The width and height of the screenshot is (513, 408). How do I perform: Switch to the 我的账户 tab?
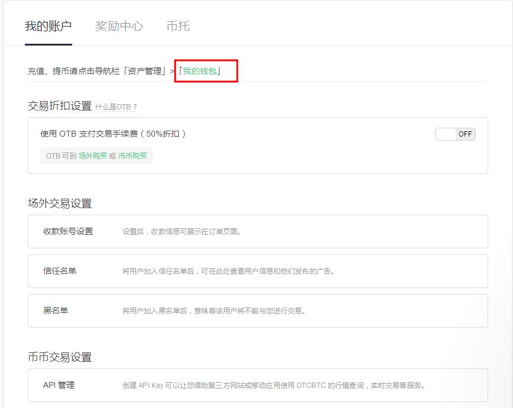coord(48,26)
